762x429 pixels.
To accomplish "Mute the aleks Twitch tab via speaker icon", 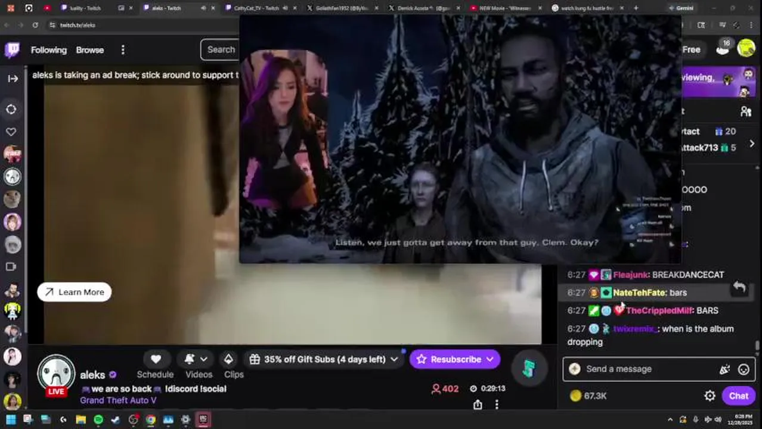I will (203, 8).
